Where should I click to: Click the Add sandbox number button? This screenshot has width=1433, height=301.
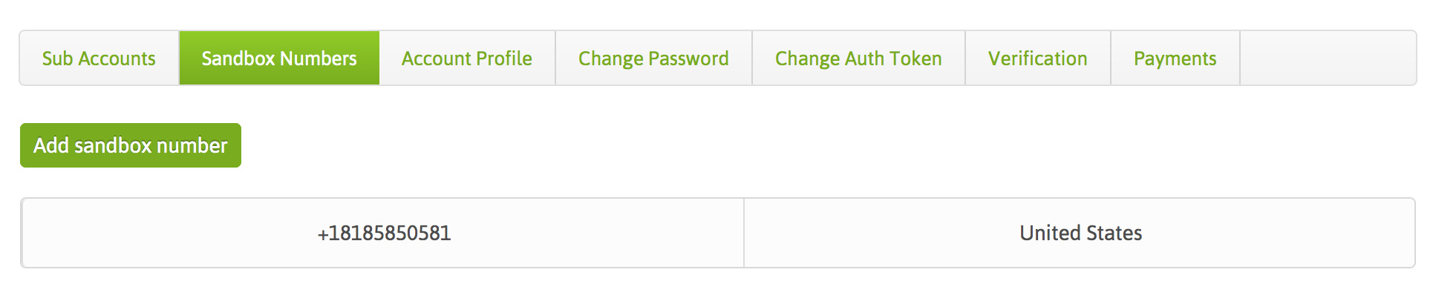click(x=131, y=145)
